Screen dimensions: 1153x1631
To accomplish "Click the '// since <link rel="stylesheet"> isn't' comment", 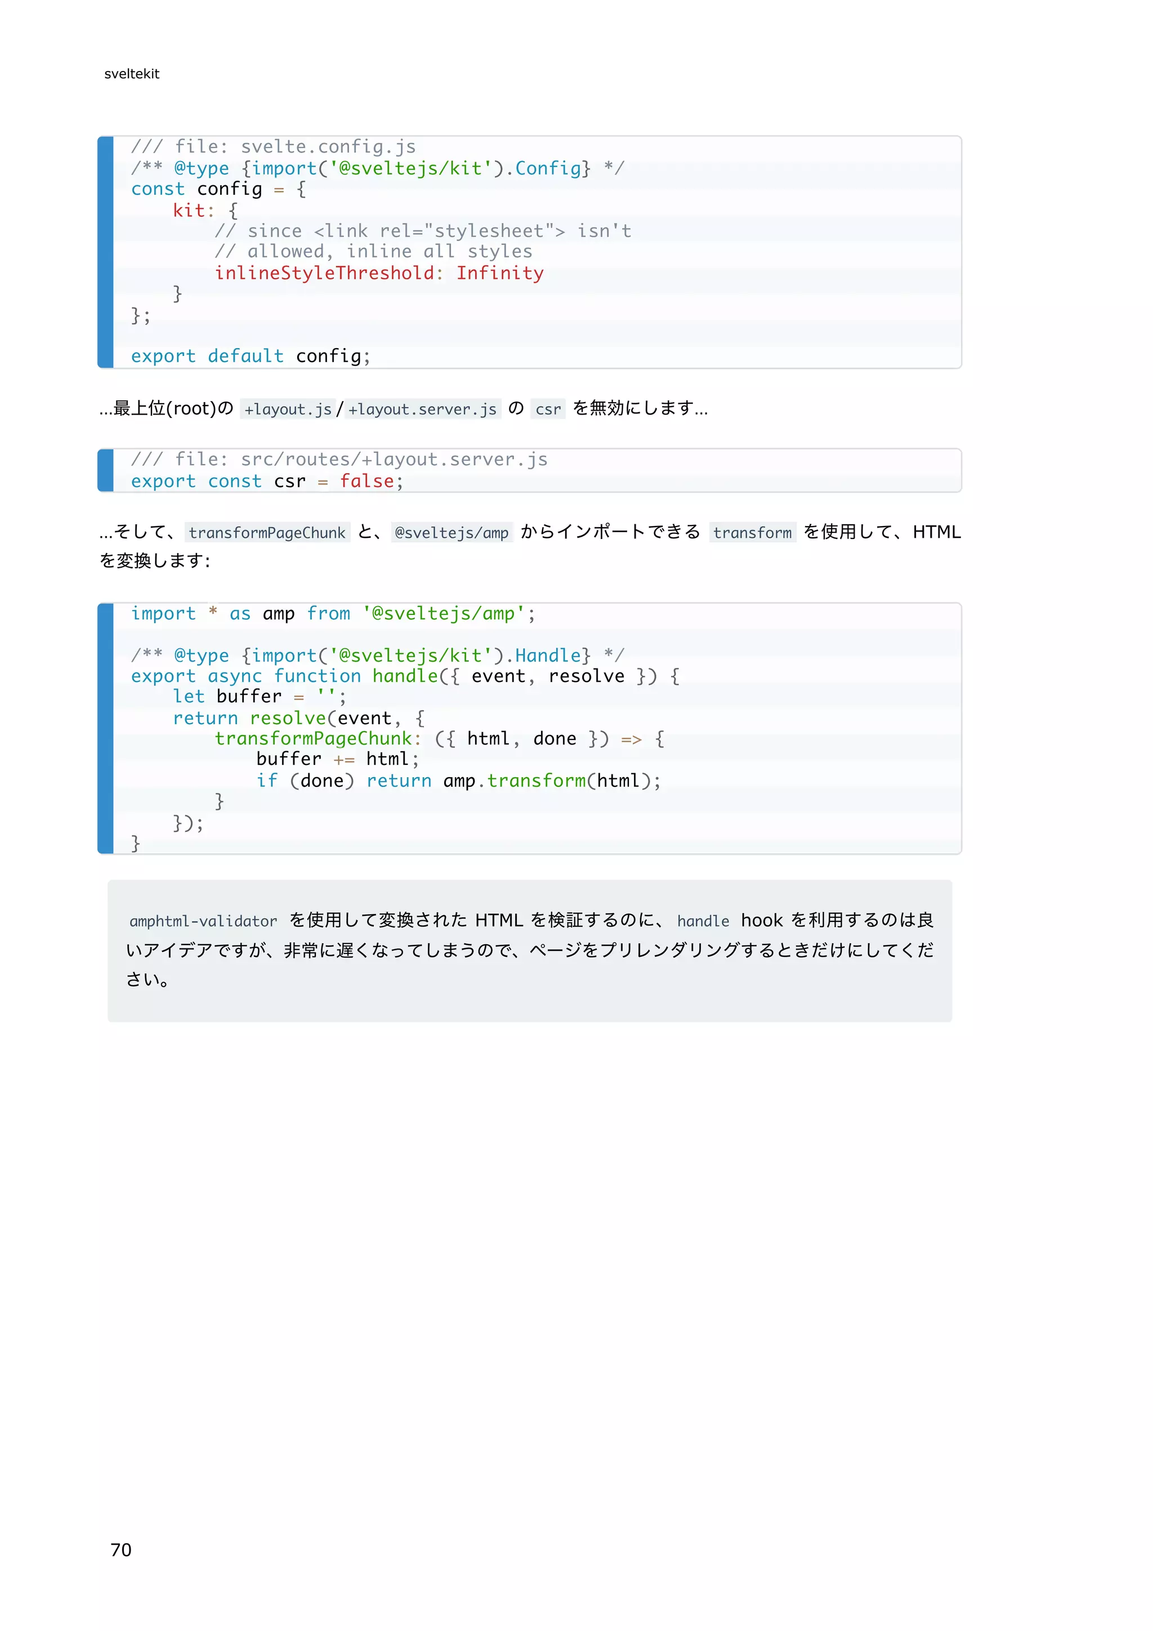I will [423, 231].
